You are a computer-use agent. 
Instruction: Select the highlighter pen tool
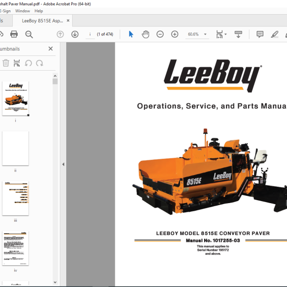click(x=275, y=34)
